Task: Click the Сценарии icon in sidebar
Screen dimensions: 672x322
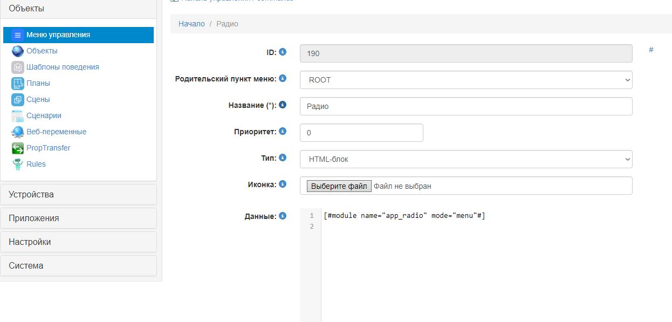Action: click(18, 116)
